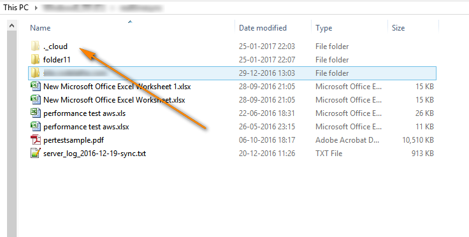Viewport: 469px width, 237px height.
Task: Sort files by Size column header
Action: (398, 28)
